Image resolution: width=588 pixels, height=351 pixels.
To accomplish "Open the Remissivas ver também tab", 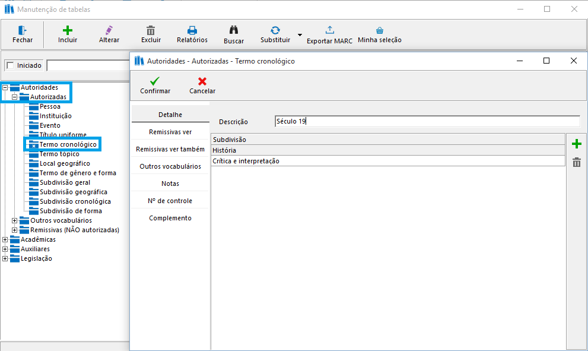I will pos(170,149).
